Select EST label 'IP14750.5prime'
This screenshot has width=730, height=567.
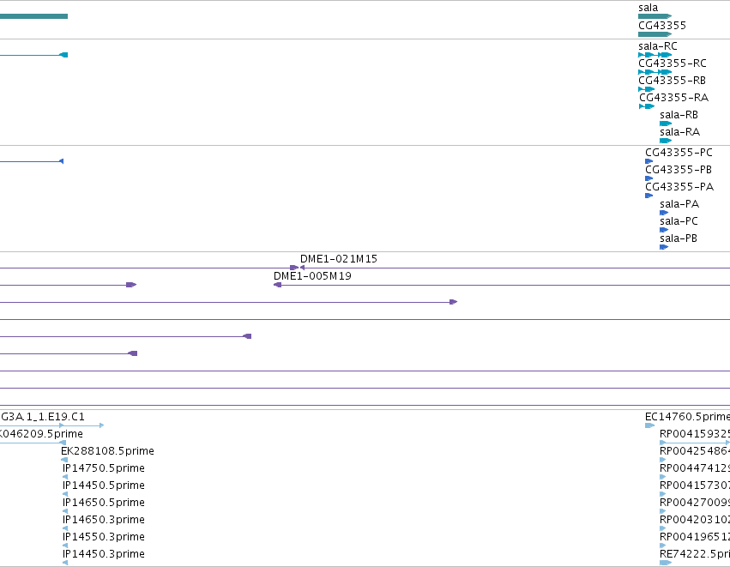(x=103, y=468)
